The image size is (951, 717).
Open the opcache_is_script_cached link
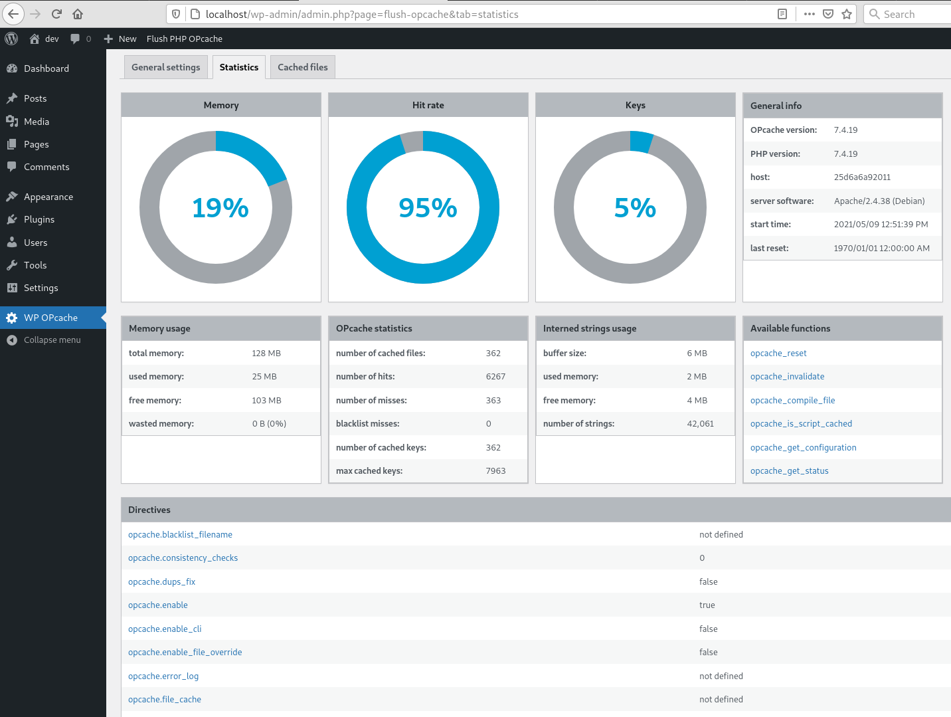801,423
